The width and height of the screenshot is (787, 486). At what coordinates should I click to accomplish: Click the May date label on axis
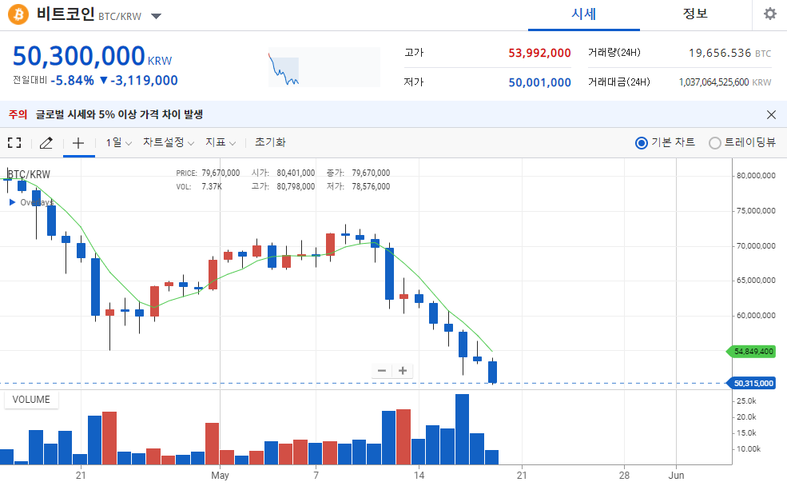click(220, 475)
